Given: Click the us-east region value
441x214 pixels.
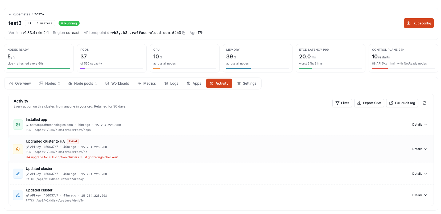Looking at the screenshot, I should tap(73, 33).
